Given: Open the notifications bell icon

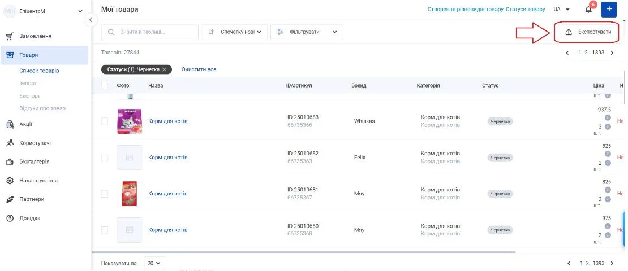Looking at the screenshot, I should (588, 10).
